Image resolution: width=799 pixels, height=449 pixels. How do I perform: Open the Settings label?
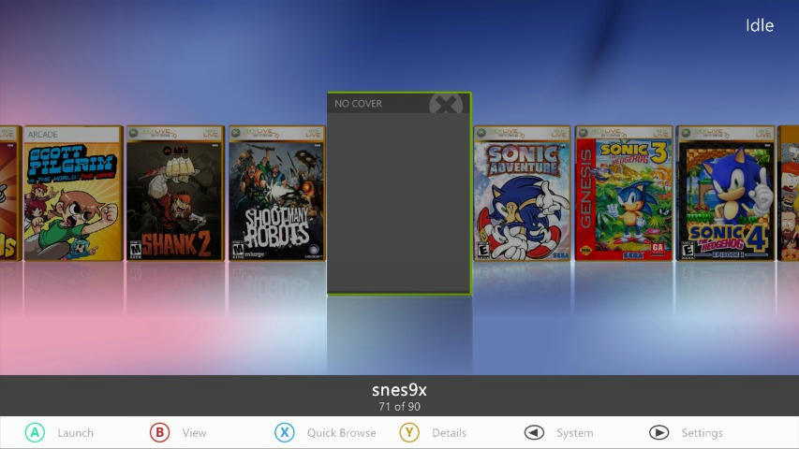point(703,433)
